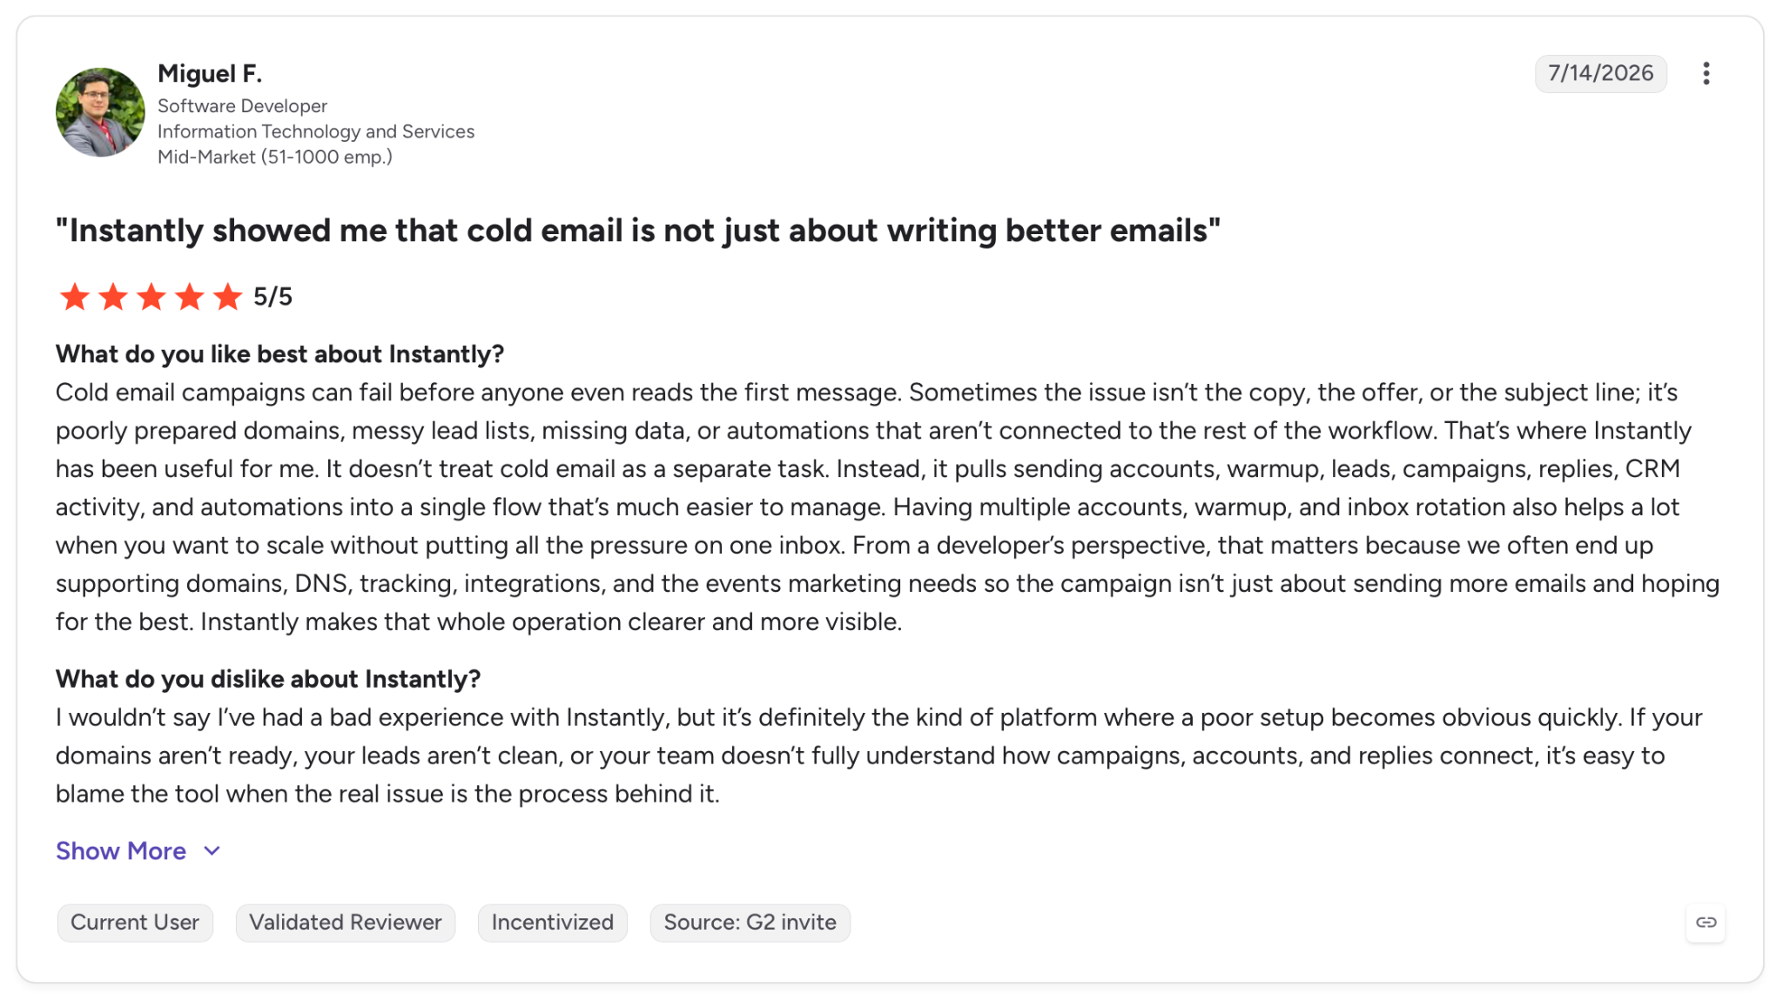Click the "What do you dislike about Instantly?" heading

click(x=268, y=679)
